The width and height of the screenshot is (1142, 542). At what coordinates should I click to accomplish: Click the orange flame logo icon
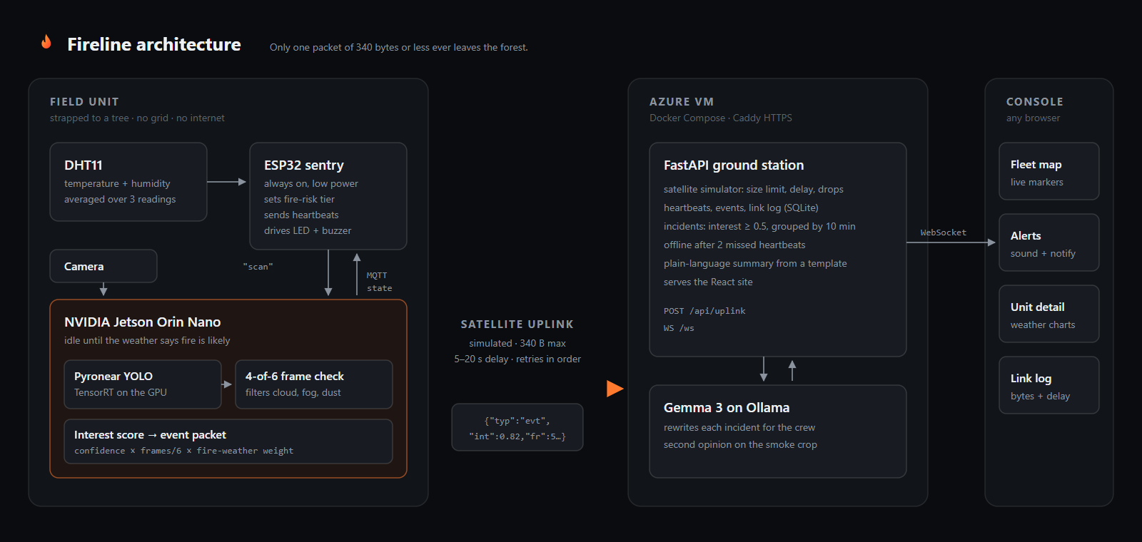[46, 42]
